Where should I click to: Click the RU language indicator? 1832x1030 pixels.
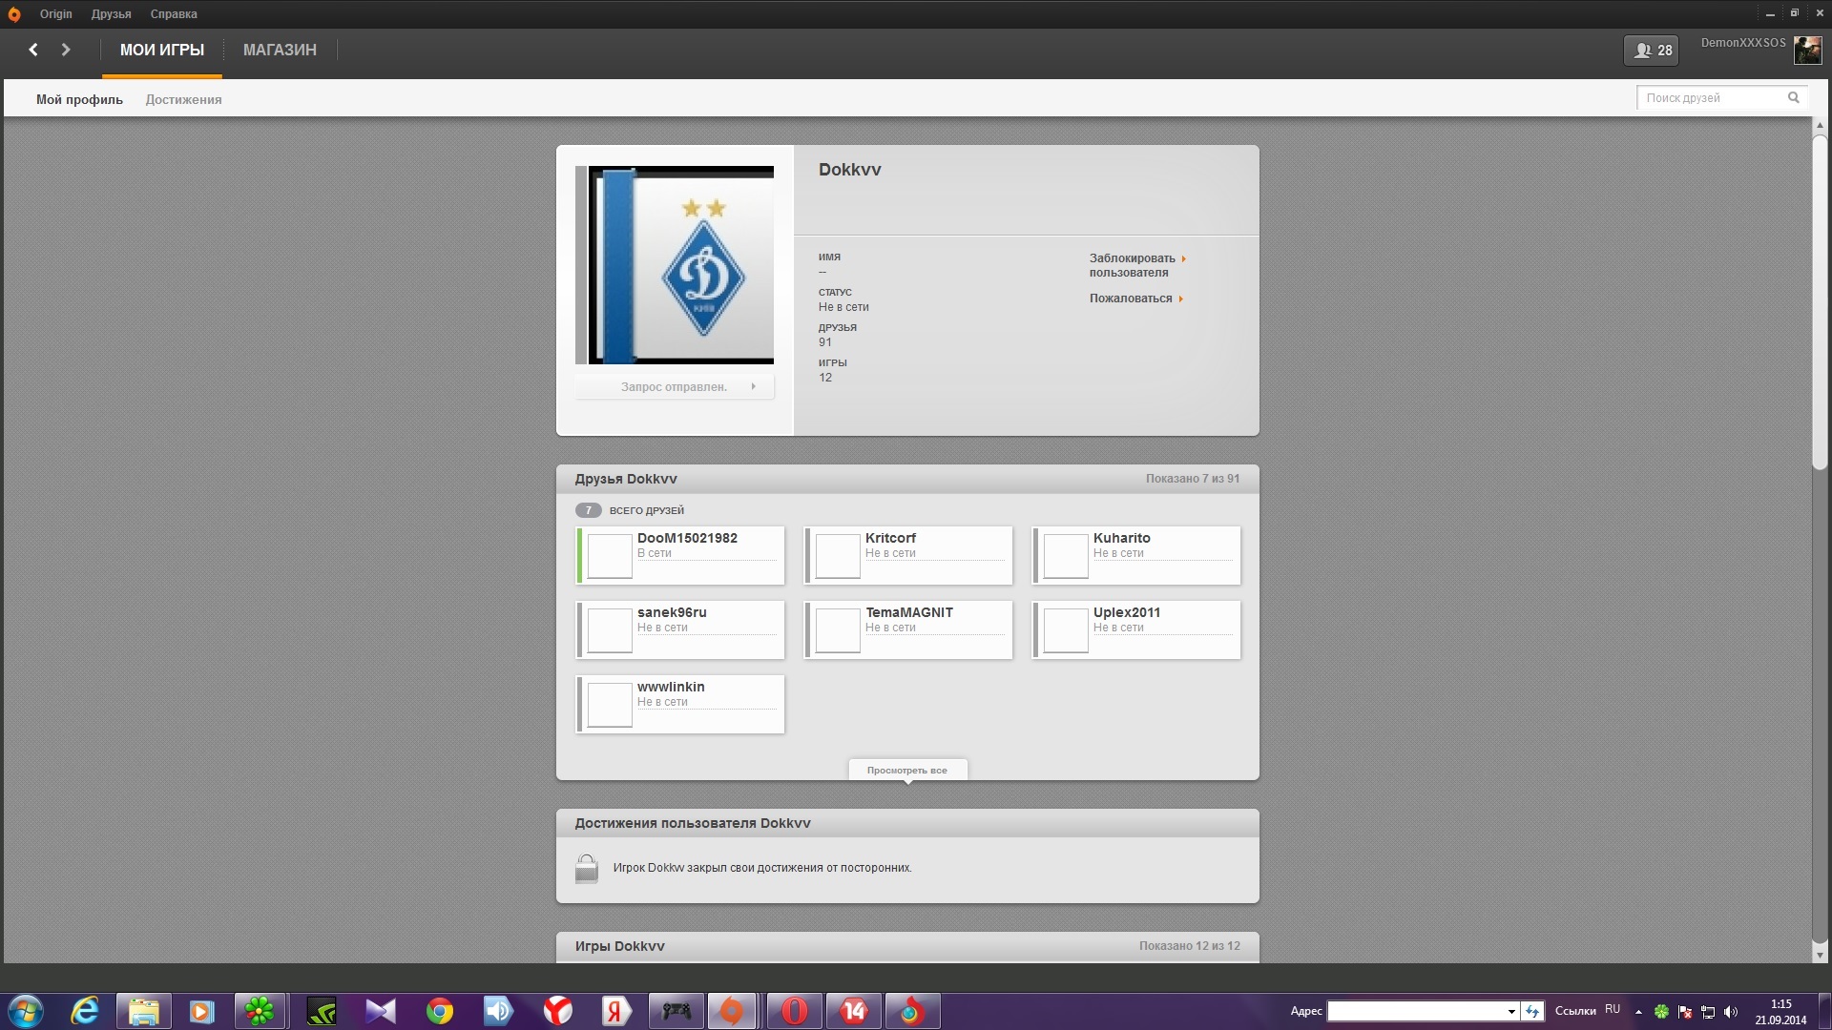pos(1613,1009)
